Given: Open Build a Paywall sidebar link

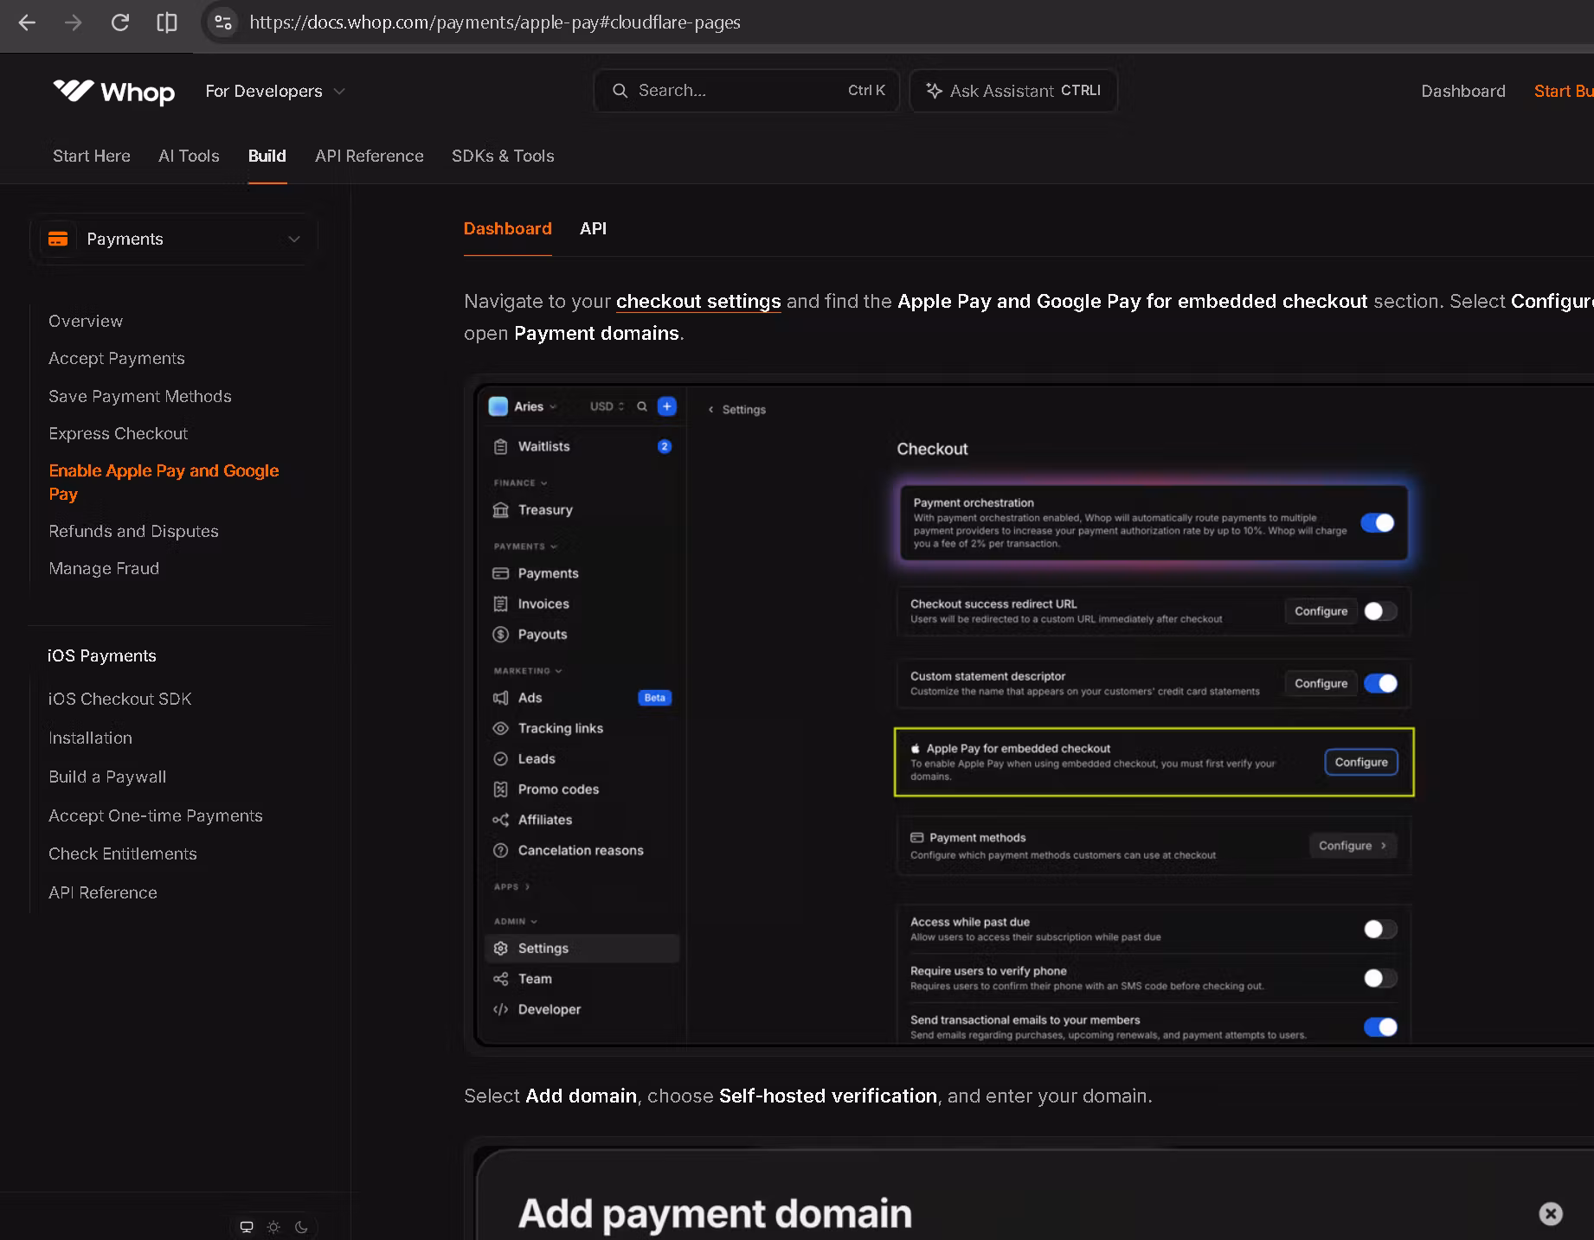Looking at the screenshot, I should 107,777.
